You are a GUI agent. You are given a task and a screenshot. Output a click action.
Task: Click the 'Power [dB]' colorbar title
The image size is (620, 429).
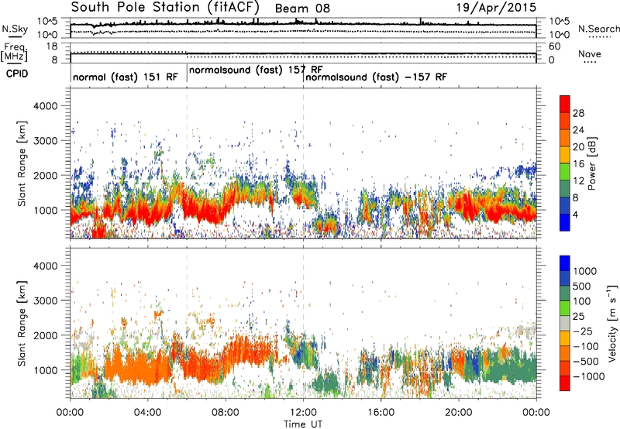(x=592, y=163)
